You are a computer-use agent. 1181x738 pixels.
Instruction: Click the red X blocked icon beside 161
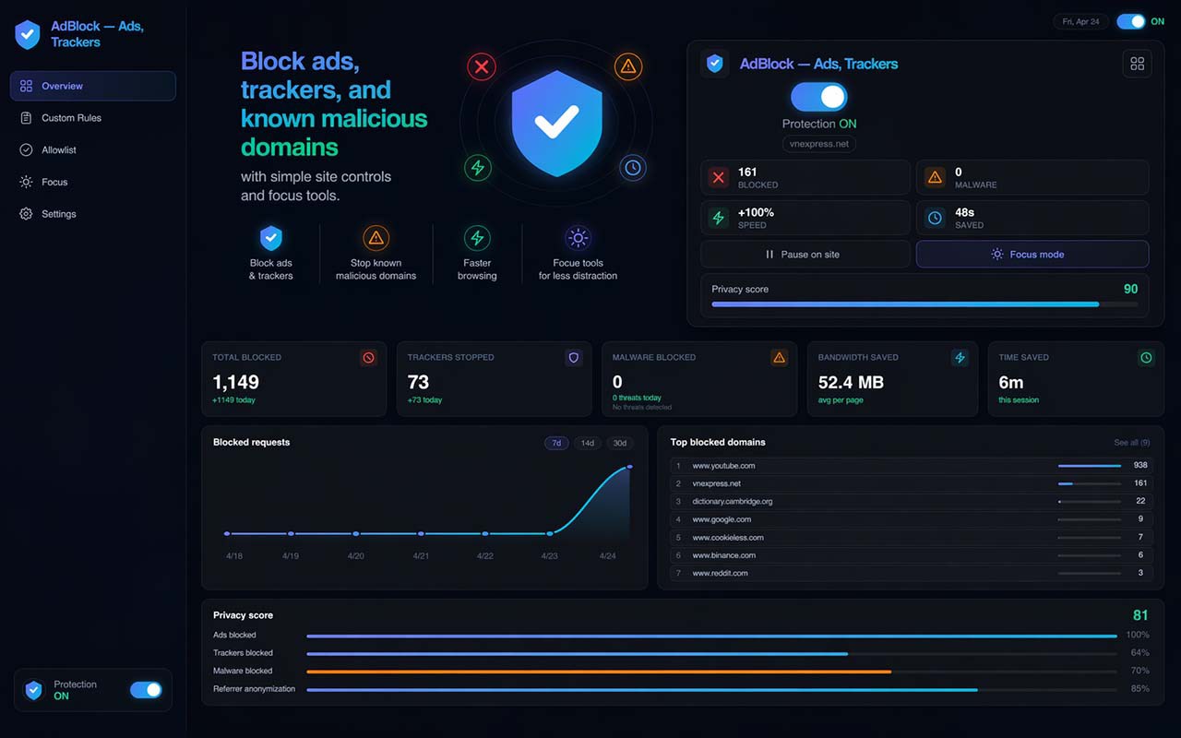pos(719,177)
